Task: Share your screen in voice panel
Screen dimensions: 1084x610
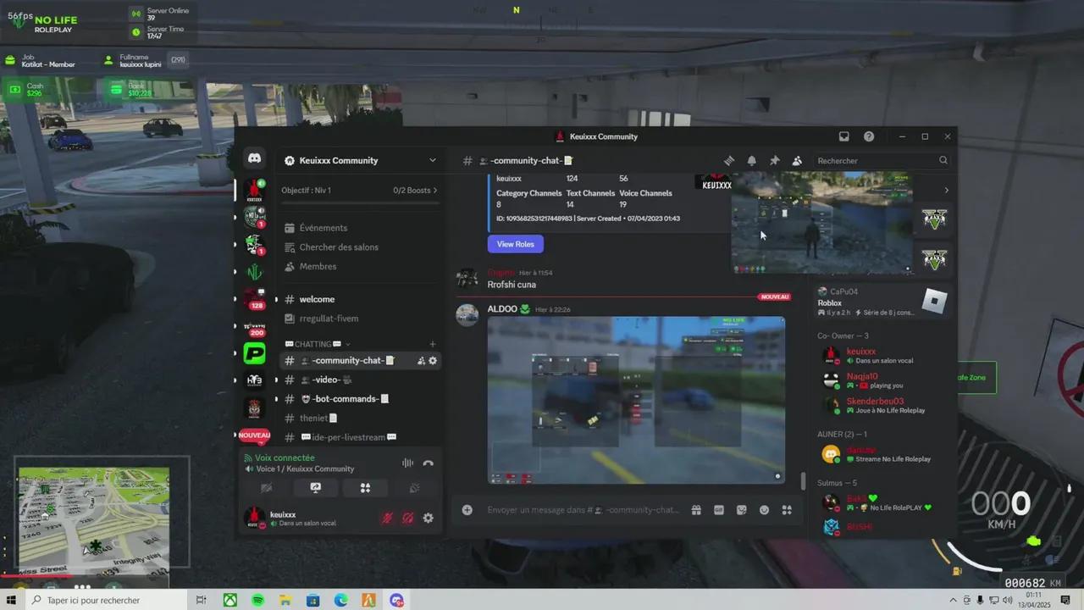Action: (x=316, y=488)
